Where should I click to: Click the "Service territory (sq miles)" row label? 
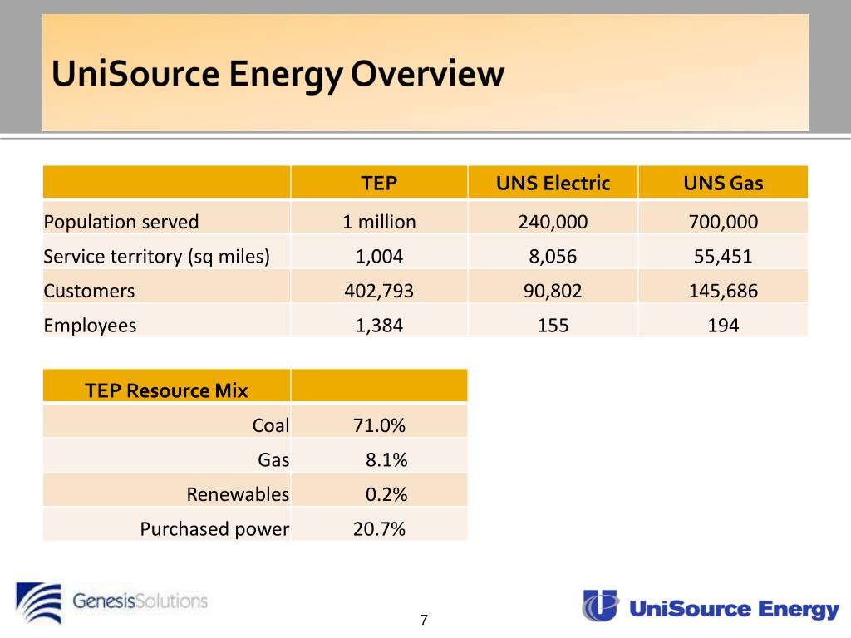[x=156, y=256]
